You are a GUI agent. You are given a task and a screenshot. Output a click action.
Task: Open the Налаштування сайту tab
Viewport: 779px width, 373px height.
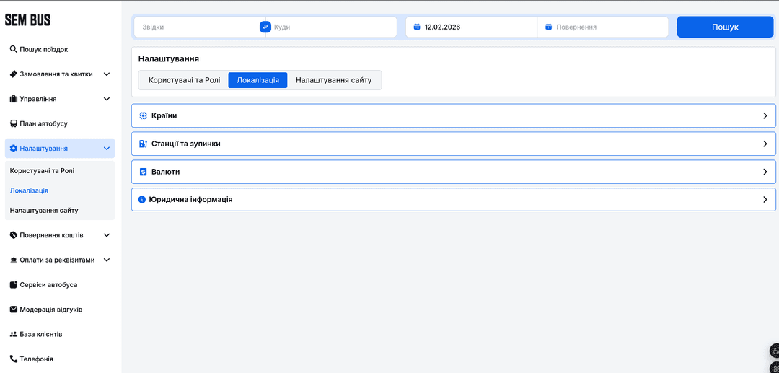pyautogui.click(x=333, y=80)
